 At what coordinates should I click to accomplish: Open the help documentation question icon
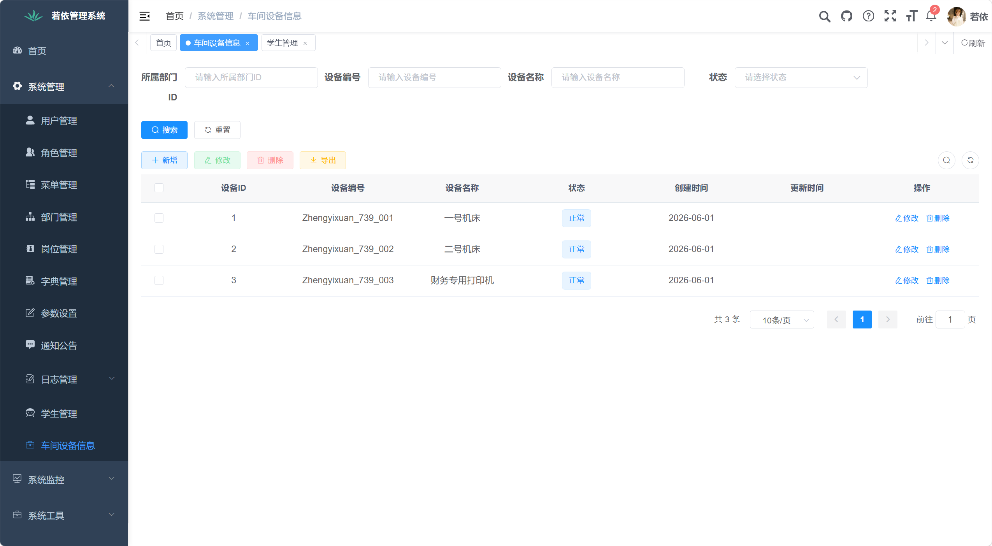868,16
